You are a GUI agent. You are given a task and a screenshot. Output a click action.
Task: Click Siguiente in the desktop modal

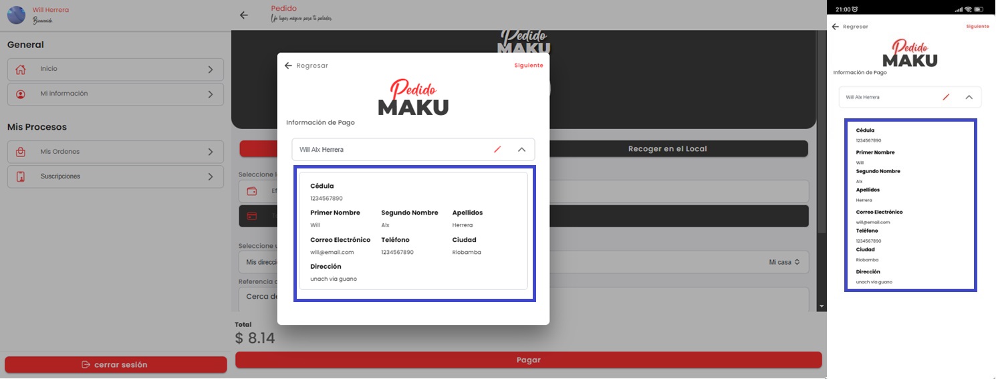pos(528,66)
